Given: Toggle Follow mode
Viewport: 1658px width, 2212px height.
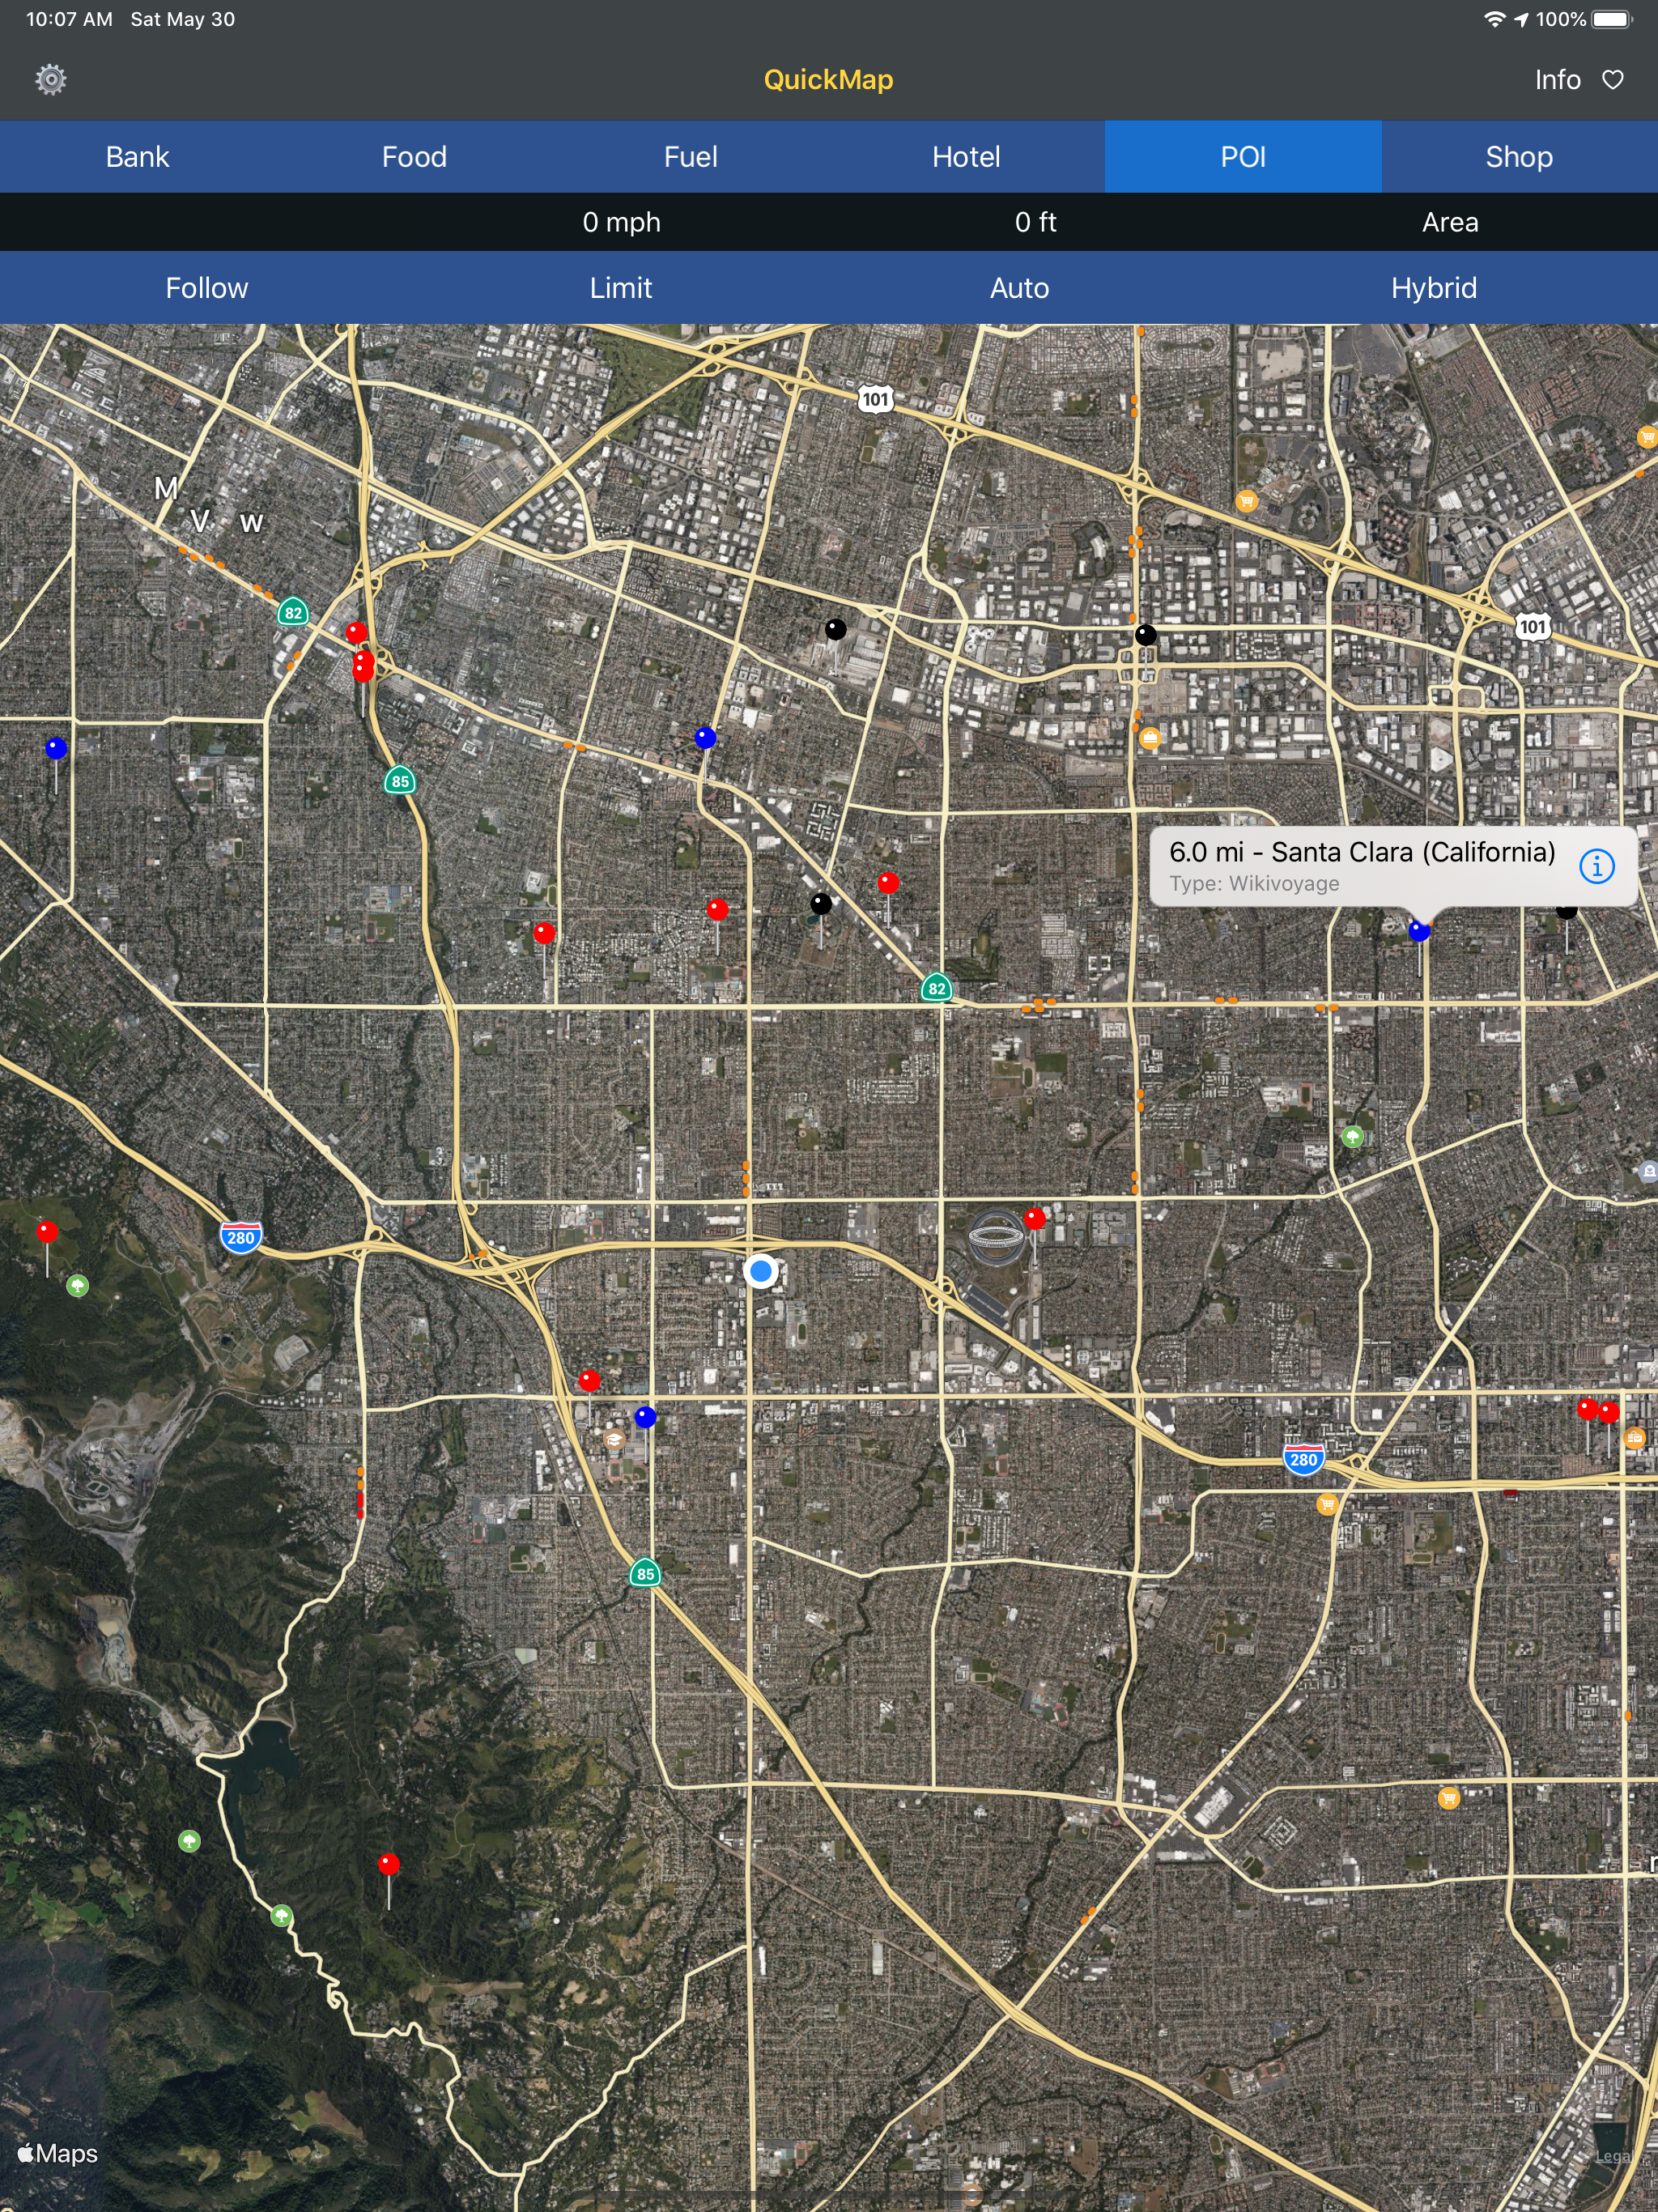Looking at the screenshot, I should [207, 288].
